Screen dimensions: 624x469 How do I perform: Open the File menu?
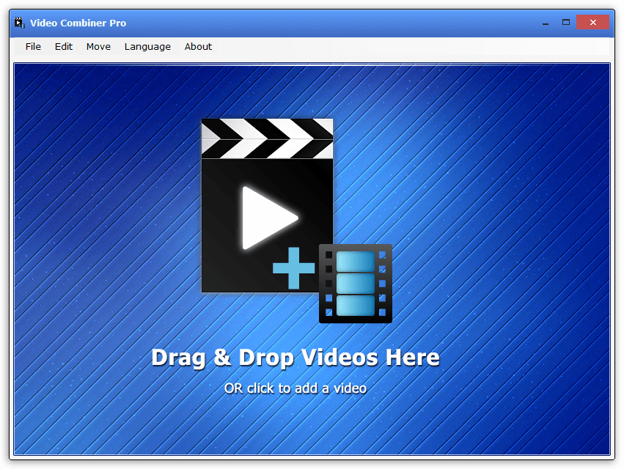click(x=33, y=47)
